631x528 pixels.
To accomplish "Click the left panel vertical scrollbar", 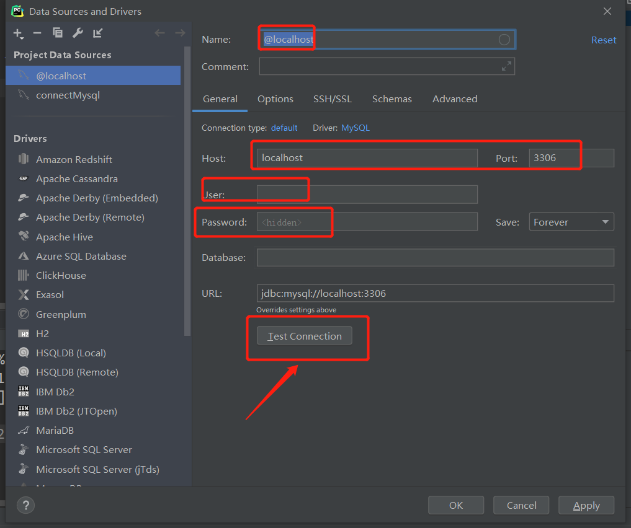I will pyautogui.click(x=187, y=191).
